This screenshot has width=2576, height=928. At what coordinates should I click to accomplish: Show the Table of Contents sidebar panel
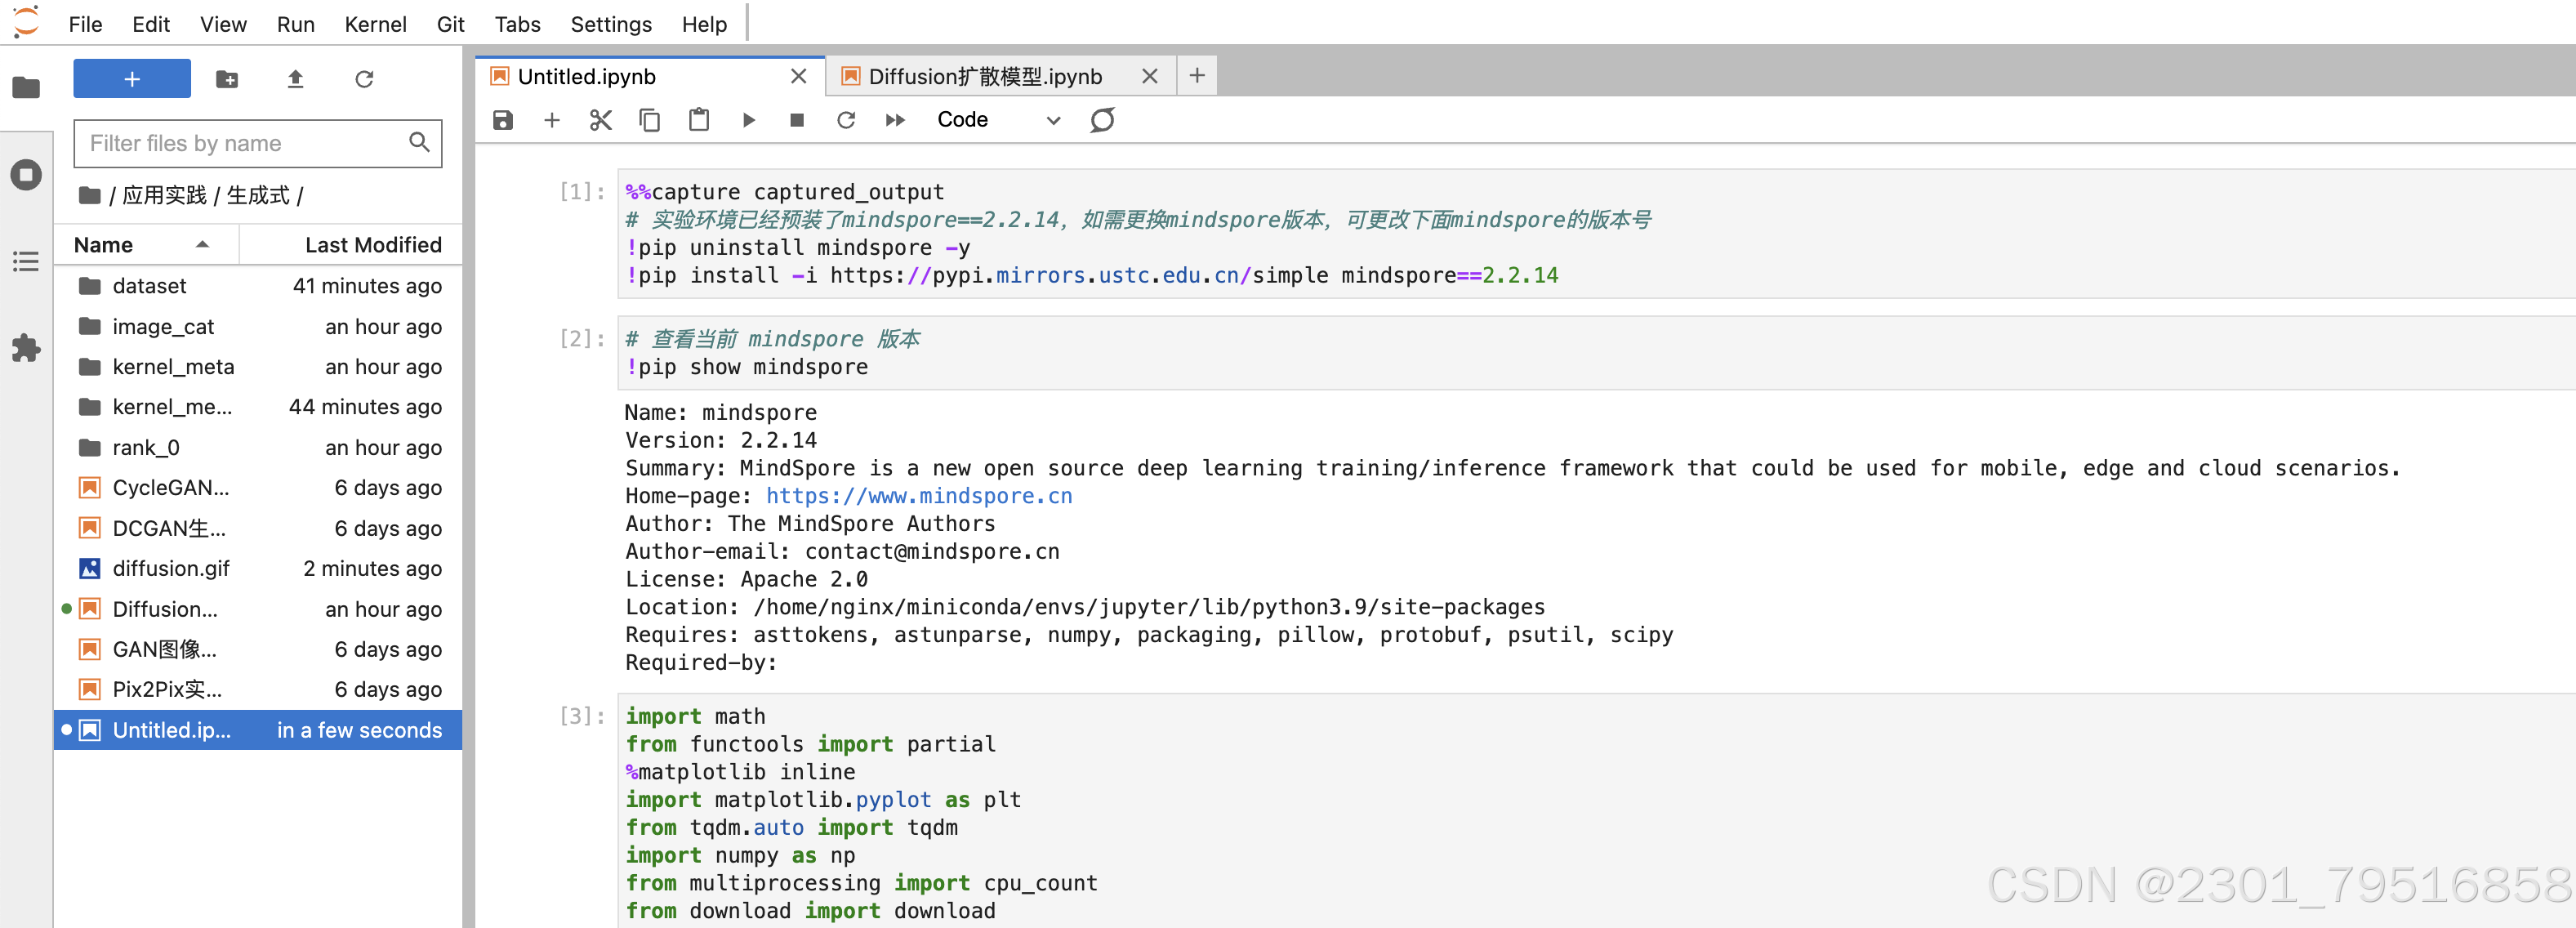click(26, 262)
